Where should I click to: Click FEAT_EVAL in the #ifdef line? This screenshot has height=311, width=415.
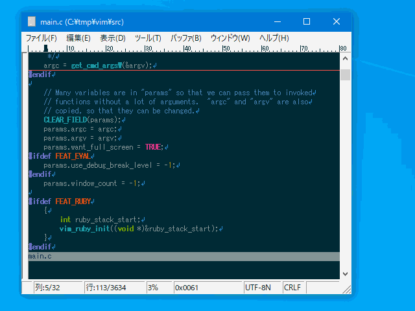pyautogui.click(x=73, y=156)
